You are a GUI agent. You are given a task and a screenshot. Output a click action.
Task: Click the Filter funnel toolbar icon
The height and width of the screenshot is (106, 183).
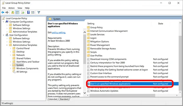point(39,12)
